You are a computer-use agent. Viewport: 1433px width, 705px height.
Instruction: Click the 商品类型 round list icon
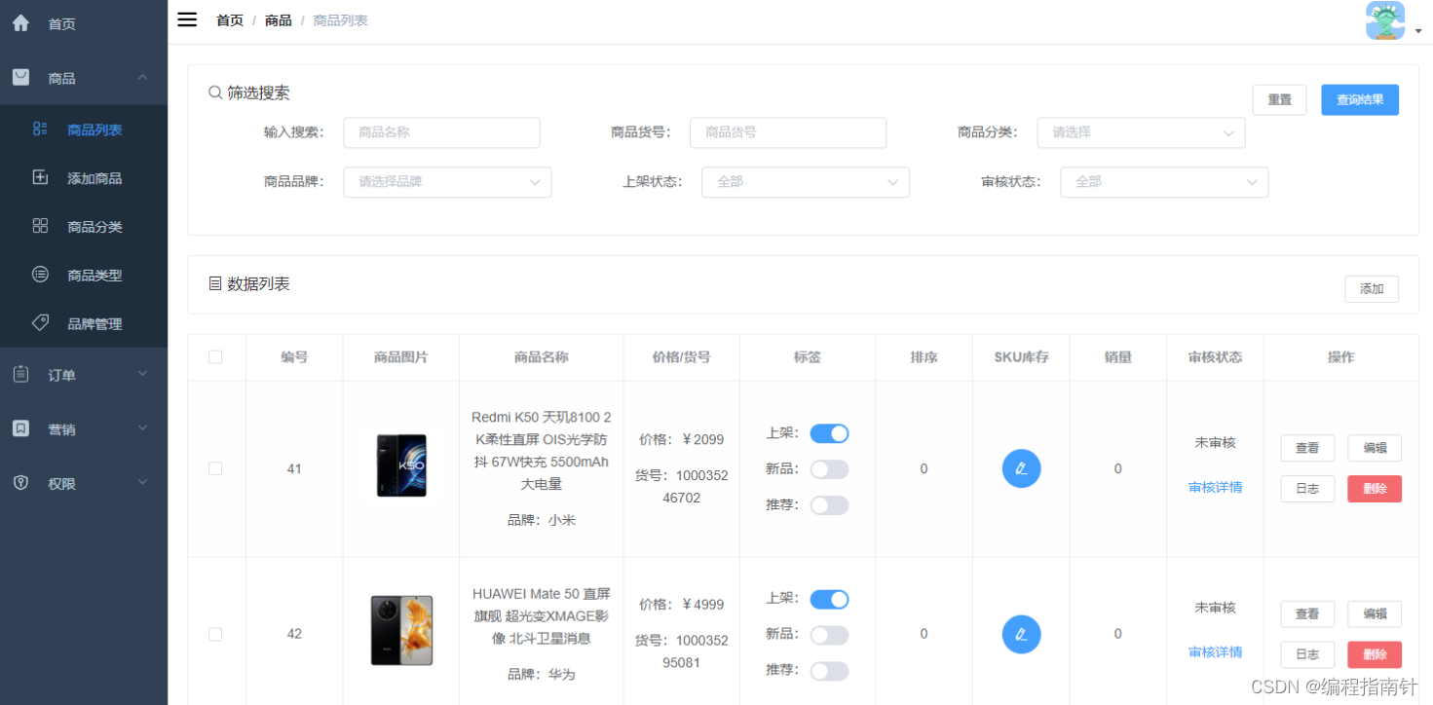(x=40, y=275)
